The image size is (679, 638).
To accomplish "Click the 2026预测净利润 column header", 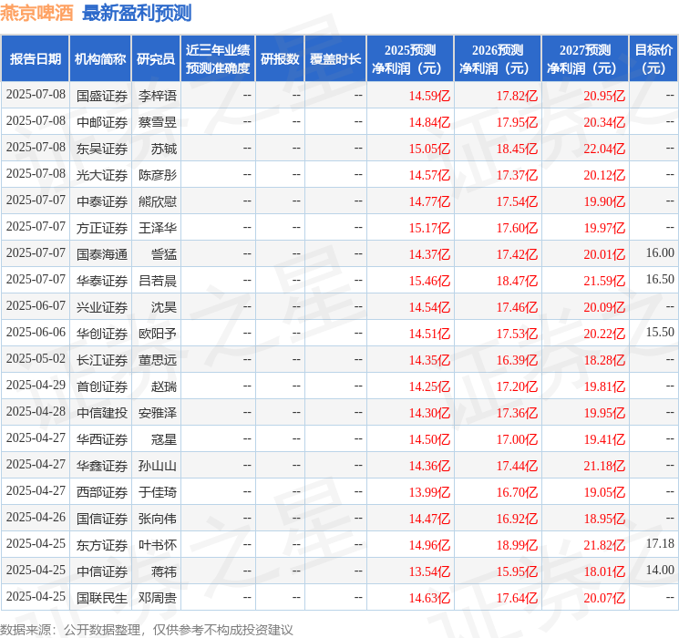I will click(498, 59).
